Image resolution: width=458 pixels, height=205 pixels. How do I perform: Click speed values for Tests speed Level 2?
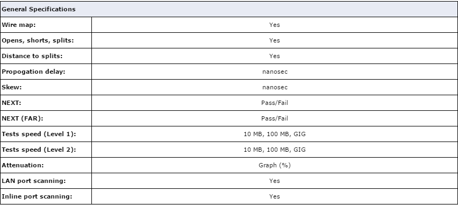coord(275,150)
